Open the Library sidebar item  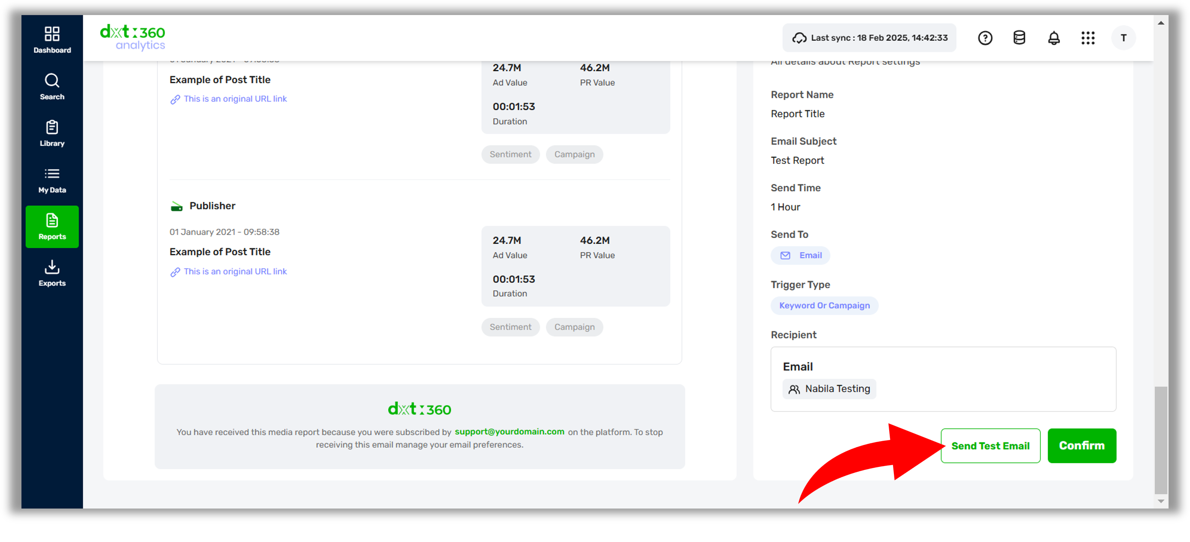[x=52, y=133]
